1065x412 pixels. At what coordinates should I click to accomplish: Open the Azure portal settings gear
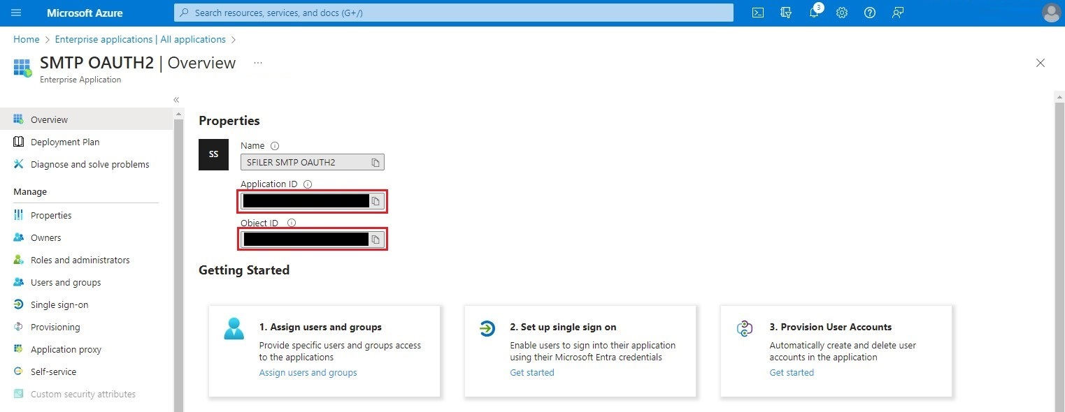click(841, 13)
